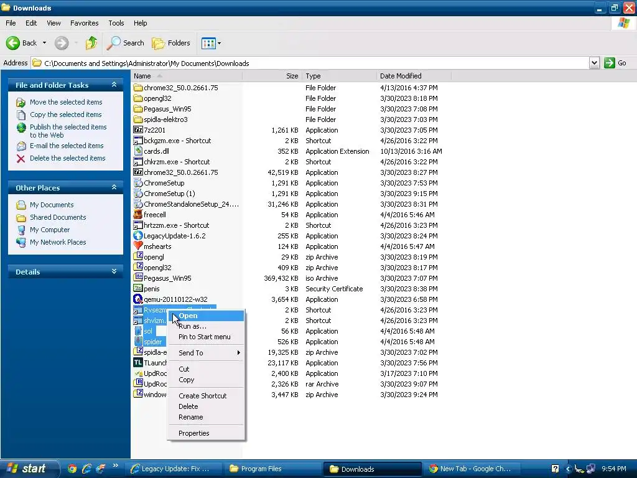
Task: Click the address path field
Action: tap(311, 63)
